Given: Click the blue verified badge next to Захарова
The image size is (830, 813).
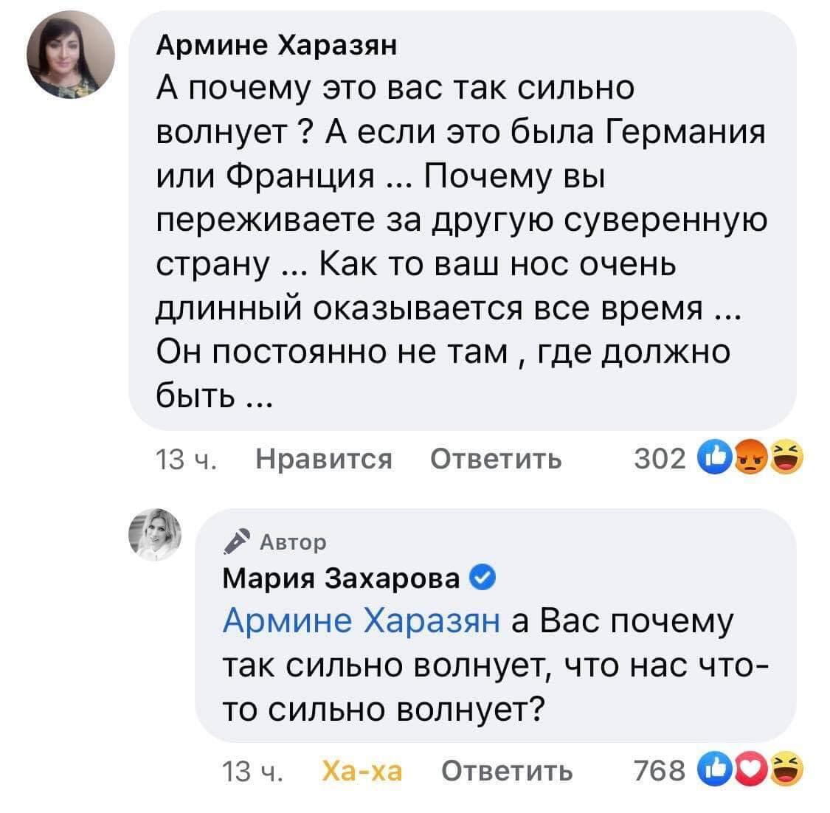Looking at the screenshot, I should (483, 578).
